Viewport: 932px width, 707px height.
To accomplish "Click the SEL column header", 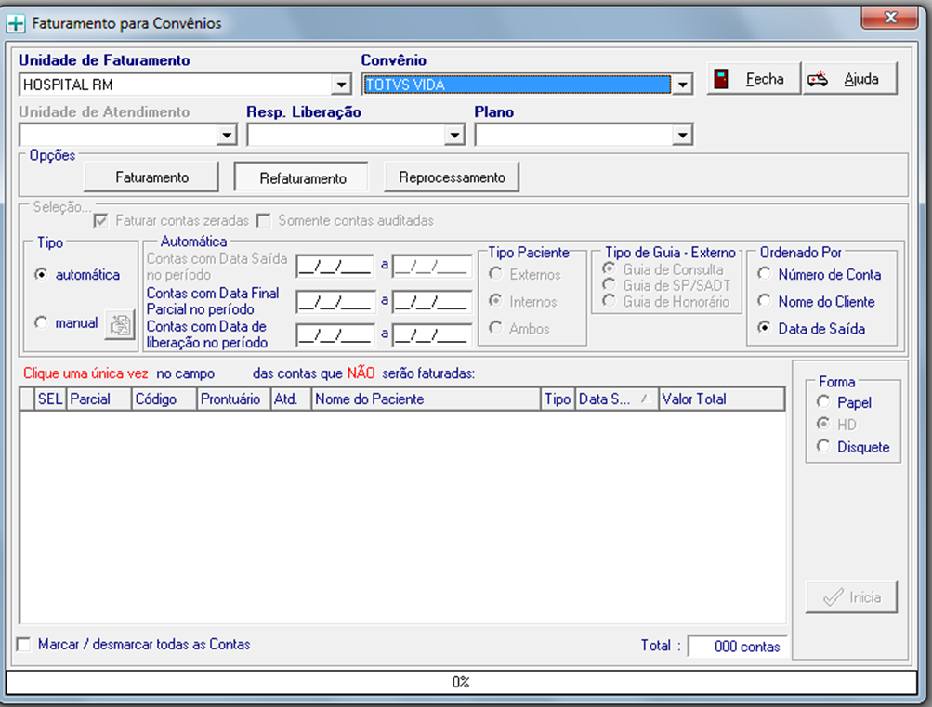I will point(50,399).
